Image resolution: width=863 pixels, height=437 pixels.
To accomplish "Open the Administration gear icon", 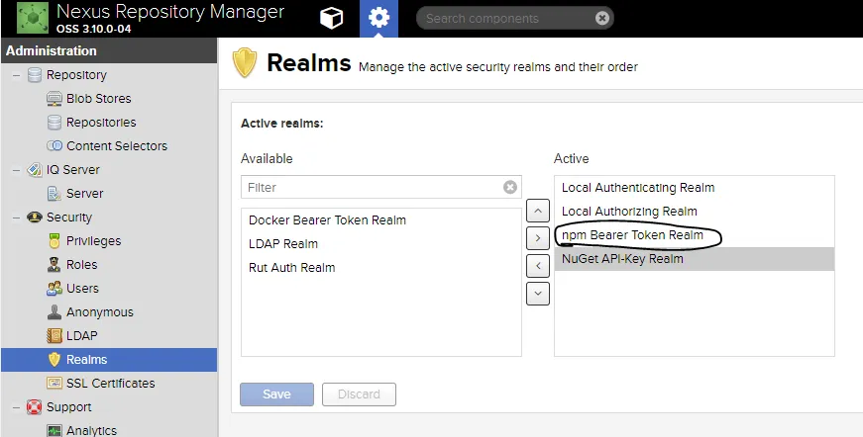I will point(378,18).
